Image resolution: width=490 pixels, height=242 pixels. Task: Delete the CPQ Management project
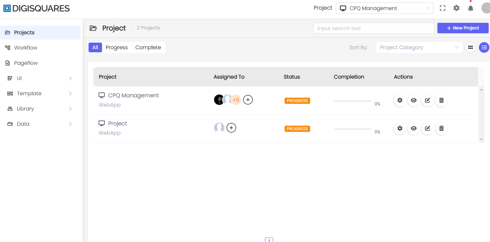[x=441, y=100]
